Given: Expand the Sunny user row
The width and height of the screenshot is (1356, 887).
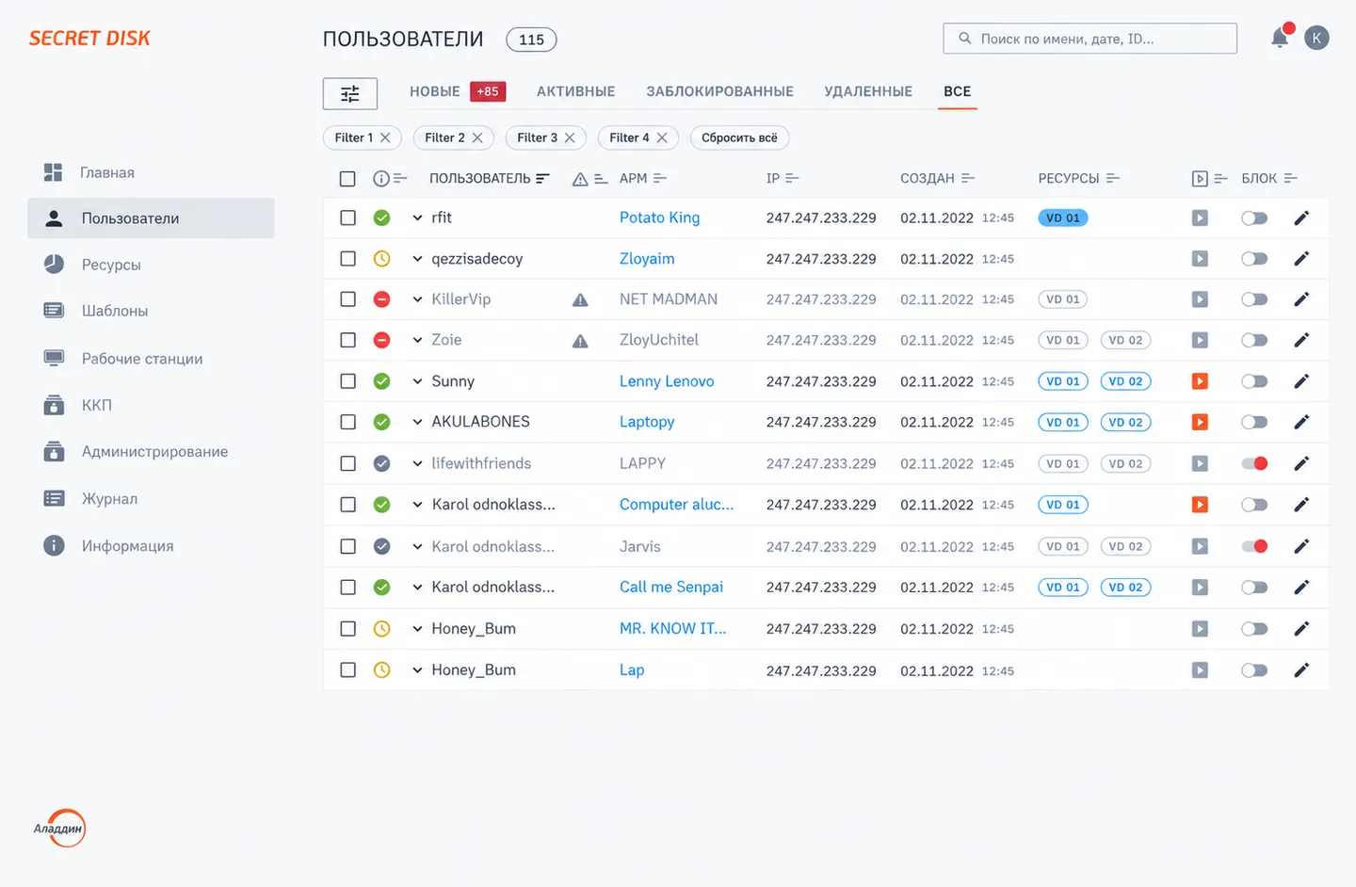Looking at the screenshot, I should pyautogui.click(x=417, y=381).
